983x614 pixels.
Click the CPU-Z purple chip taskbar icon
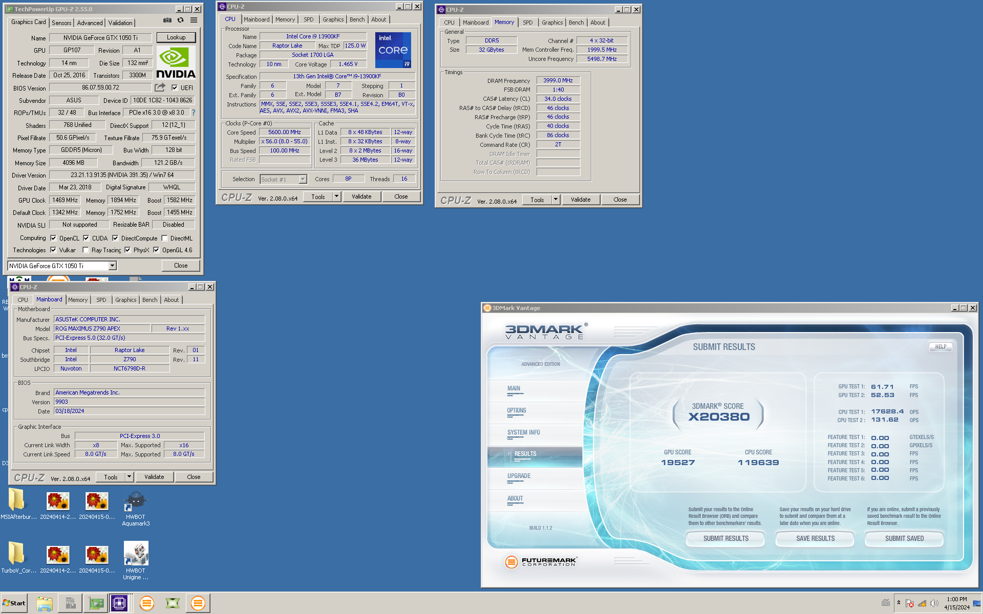[x=120, y=603]
